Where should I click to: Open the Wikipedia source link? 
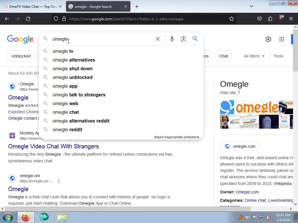click(283, 184)
